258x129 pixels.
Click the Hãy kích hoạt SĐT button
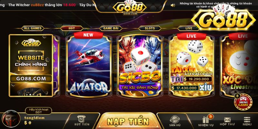coord(38,111)
